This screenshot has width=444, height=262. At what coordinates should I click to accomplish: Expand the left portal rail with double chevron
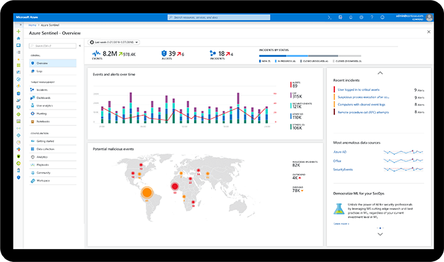click(20, 25)
